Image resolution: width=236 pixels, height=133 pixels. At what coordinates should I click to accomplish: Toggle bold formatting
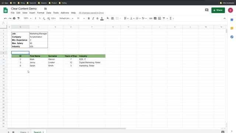point(89,18)
